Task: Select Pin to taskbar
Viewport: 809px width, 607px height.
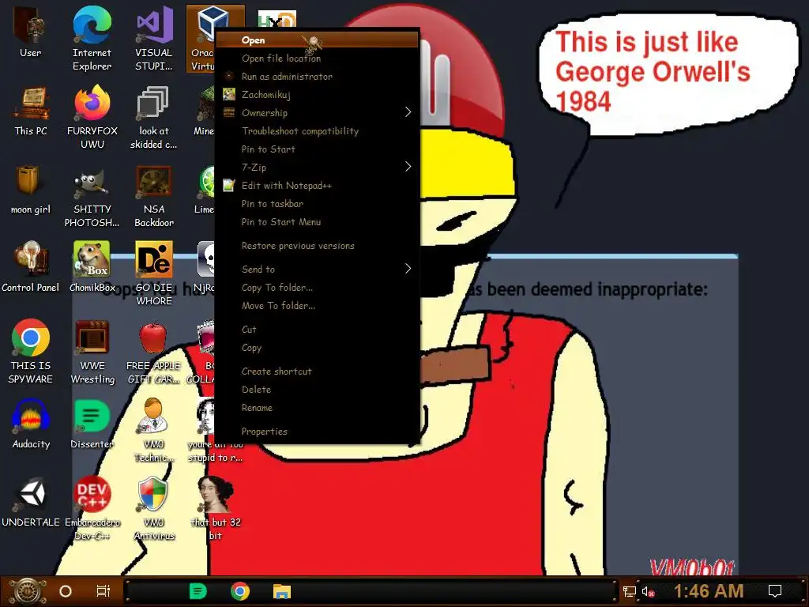Action: point(317,203)
